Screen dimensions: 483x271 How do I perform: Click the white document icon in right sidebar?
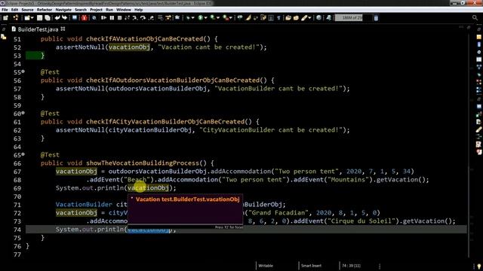[x=478, y=122]
